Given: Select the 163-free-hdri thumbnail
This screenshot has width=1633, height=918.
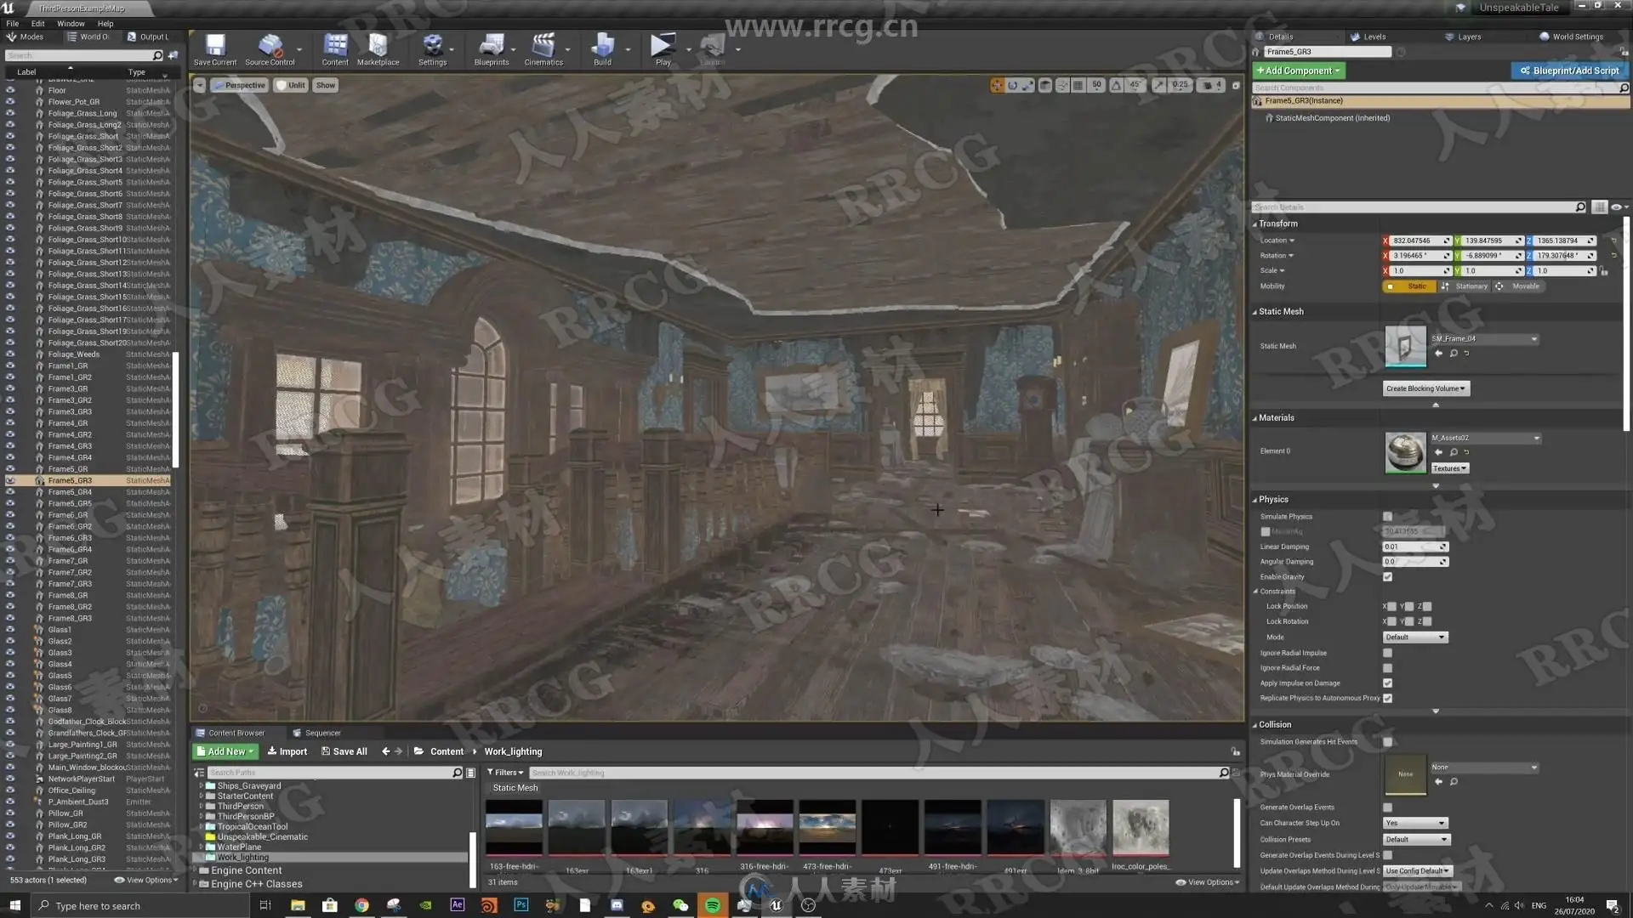Looking at the screenshot, I should click(514, 827).
